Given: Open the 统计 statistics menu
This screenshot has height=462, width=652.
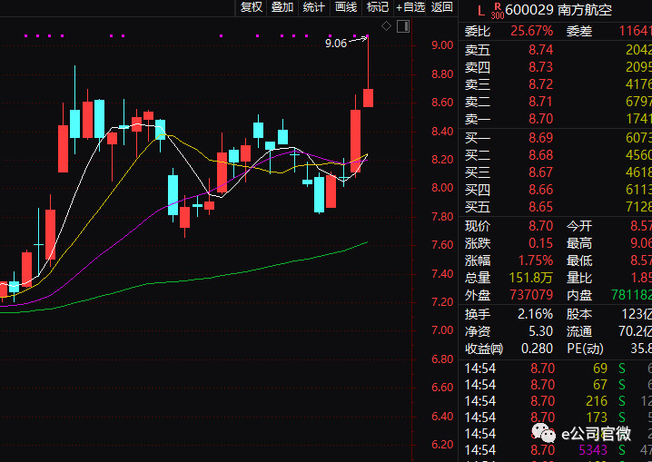Looking at the screenshot, I should coord(314,7).
